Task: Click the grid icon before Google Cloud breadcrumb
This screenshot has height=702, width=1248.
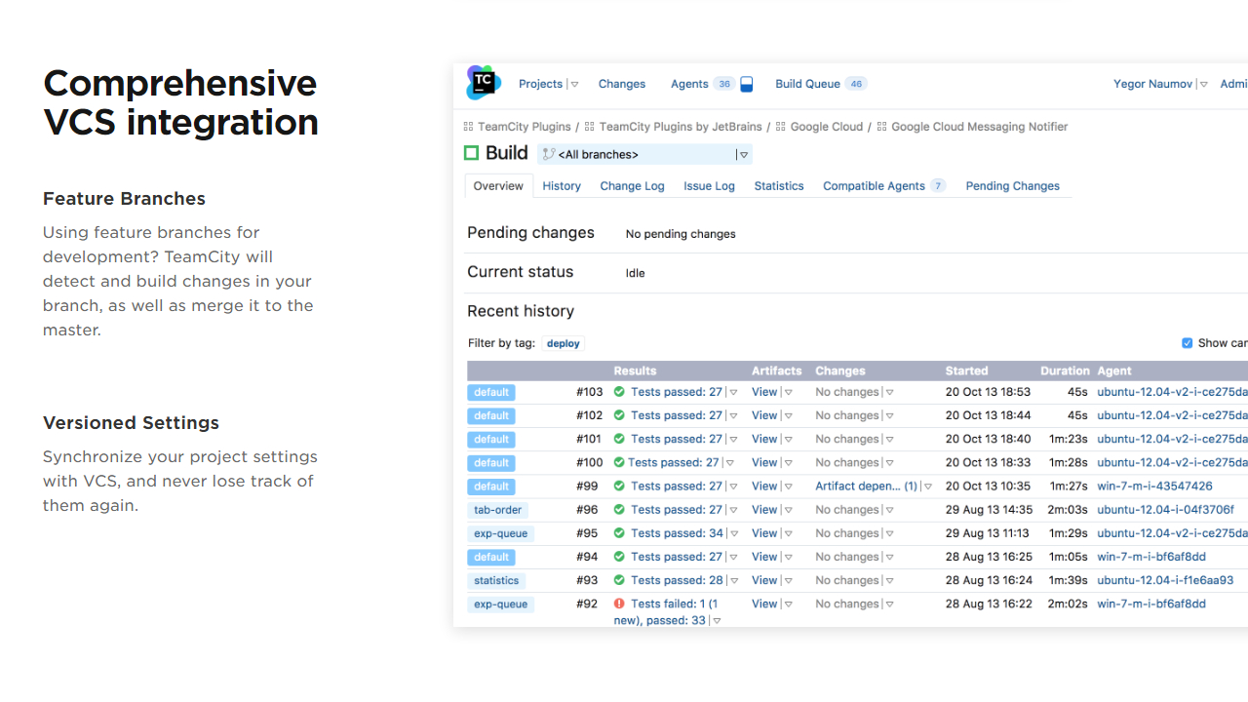Action: click(781, 127)
